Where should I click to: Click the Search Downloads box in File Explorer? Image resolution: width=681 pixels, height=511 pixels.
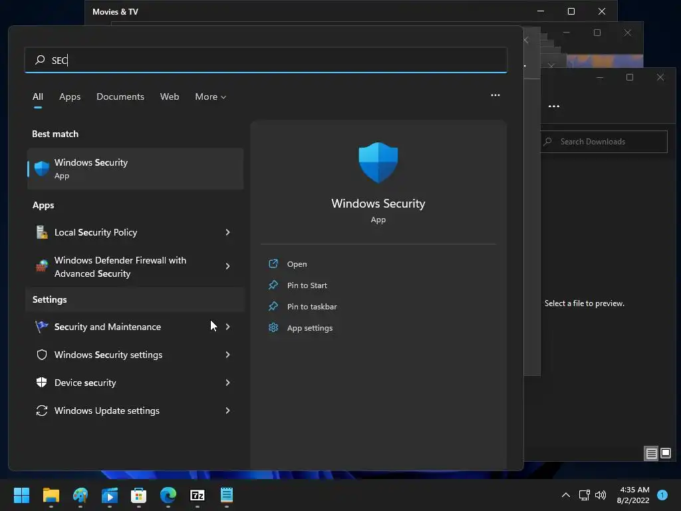click(x=604, y=142)
